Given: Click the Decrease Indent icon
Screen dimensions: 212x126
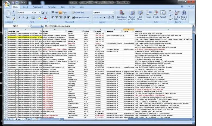Looking at the screenshot, I should (x=65, y=17).
